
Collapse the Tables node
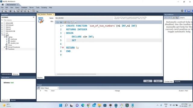(5, 37)
